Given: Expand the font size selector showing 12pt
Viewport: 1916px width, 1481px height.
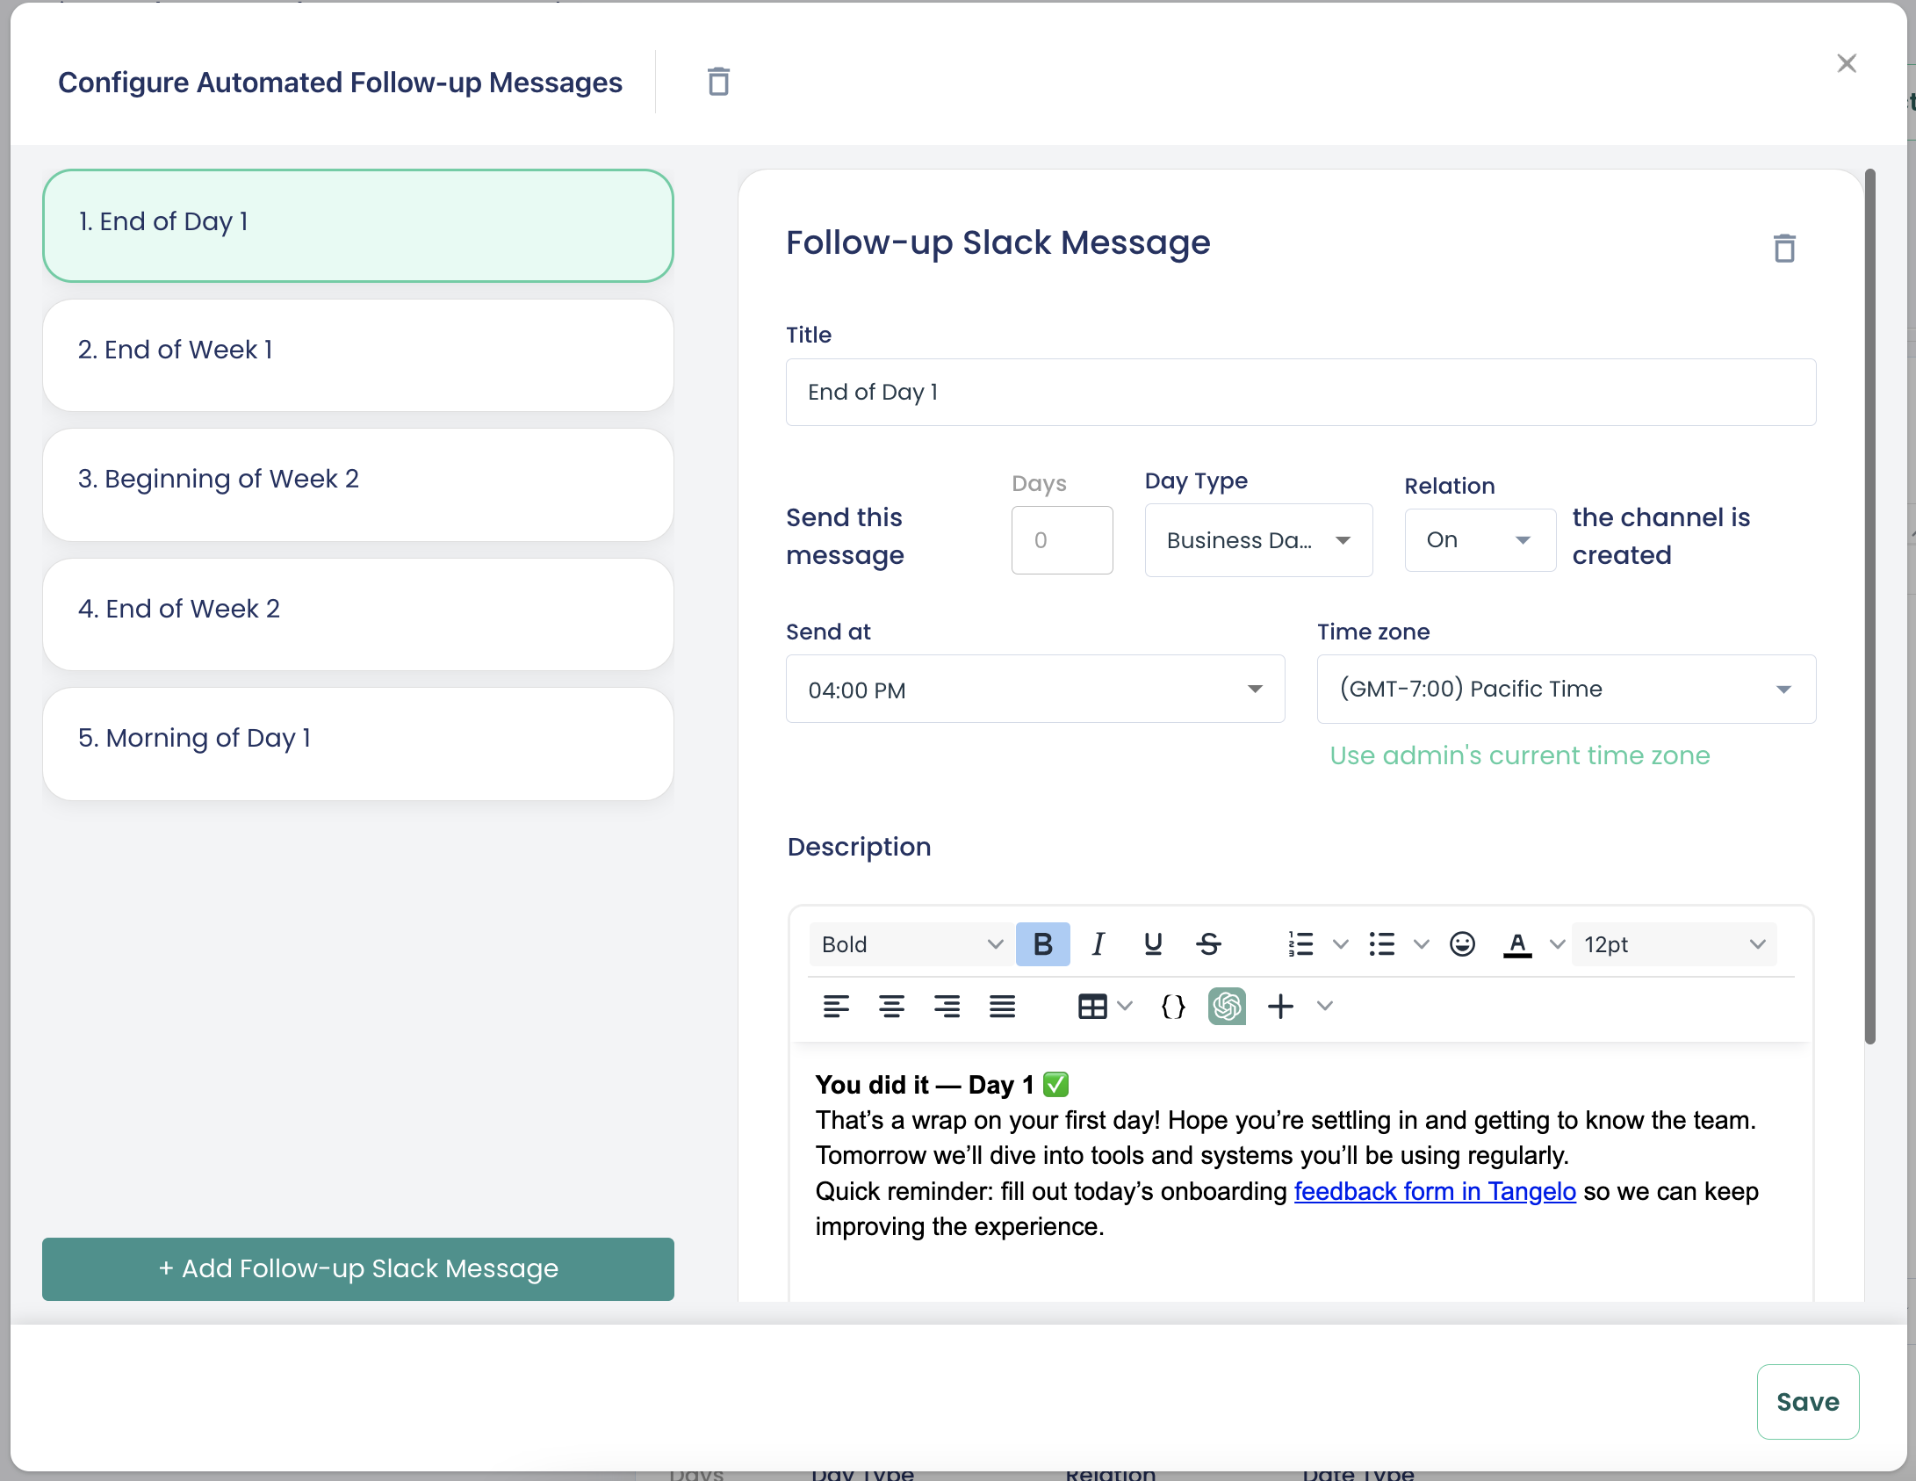Looking at the screenshot, I should [x=1672, y=943].
